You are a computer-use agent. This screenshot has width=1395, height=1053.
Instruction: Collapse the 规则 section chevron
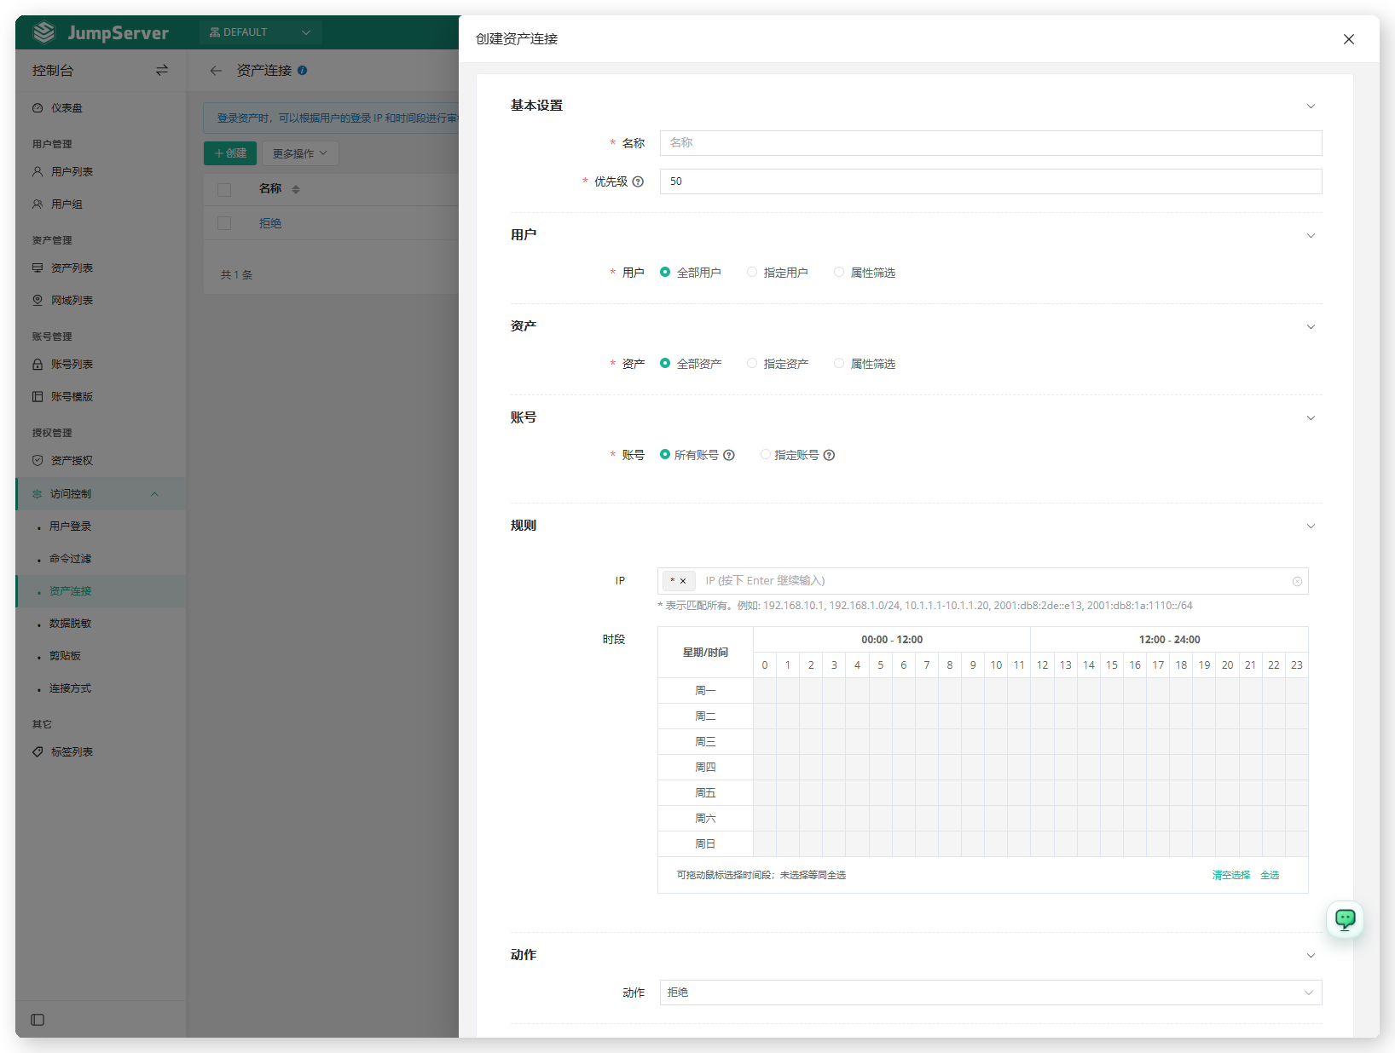1311,526
